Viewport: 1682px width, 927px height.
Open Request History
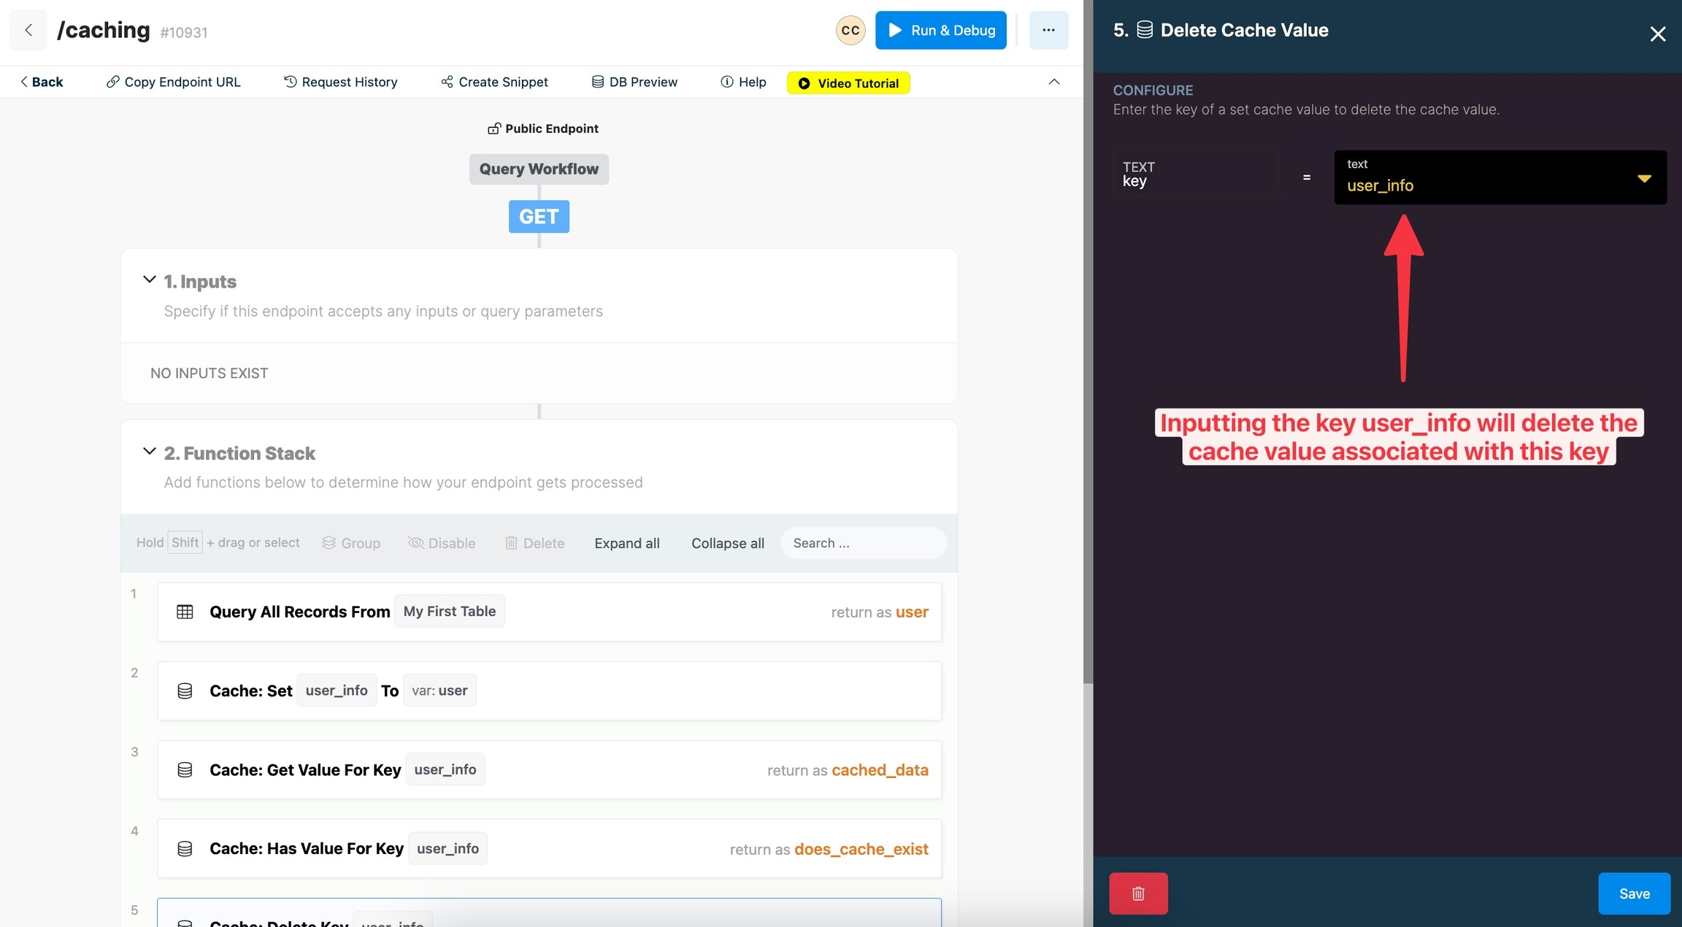[x=340, y=82]
